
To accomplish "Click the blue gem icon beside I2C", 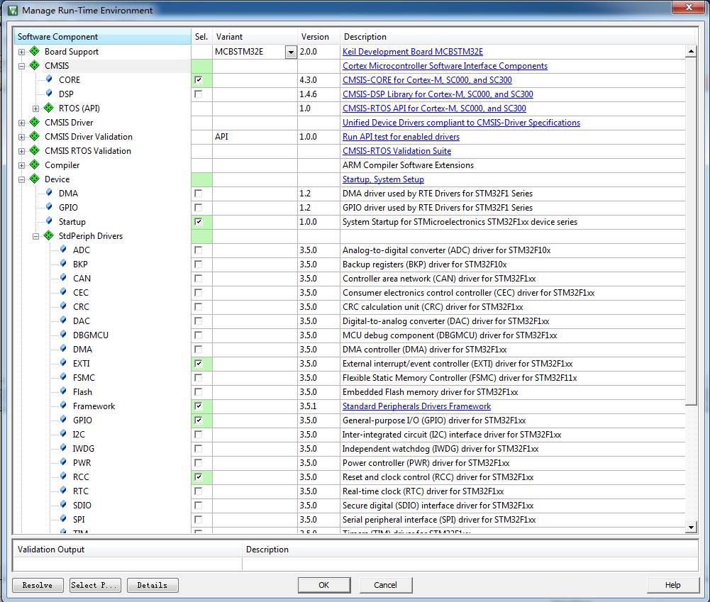I will coord(63,434).
